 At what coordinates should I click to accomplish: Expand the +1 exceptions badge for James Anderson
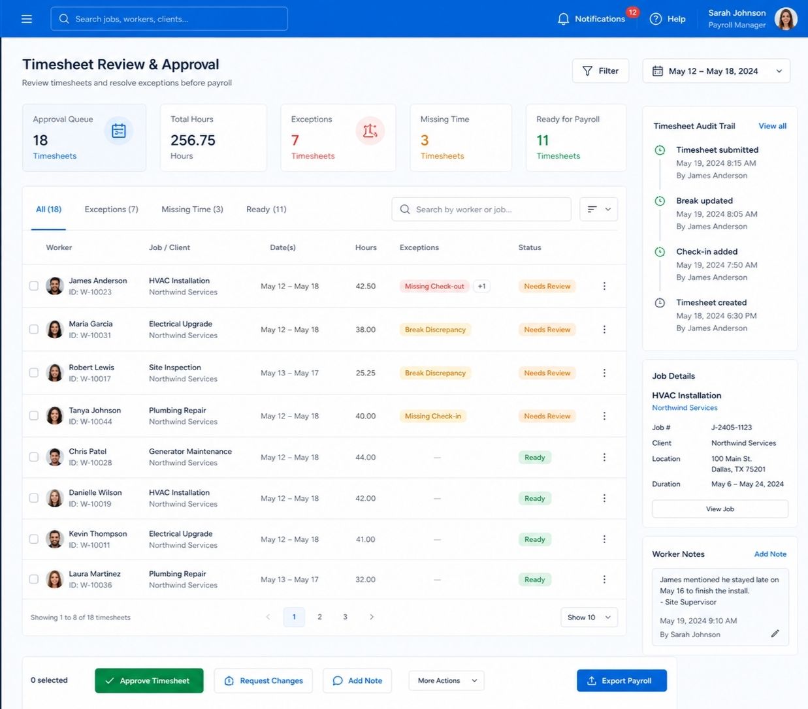(481, 286)
